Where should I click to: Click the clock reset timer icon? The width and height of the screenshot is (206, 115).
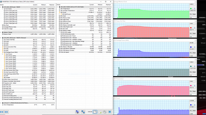[95, 112]
